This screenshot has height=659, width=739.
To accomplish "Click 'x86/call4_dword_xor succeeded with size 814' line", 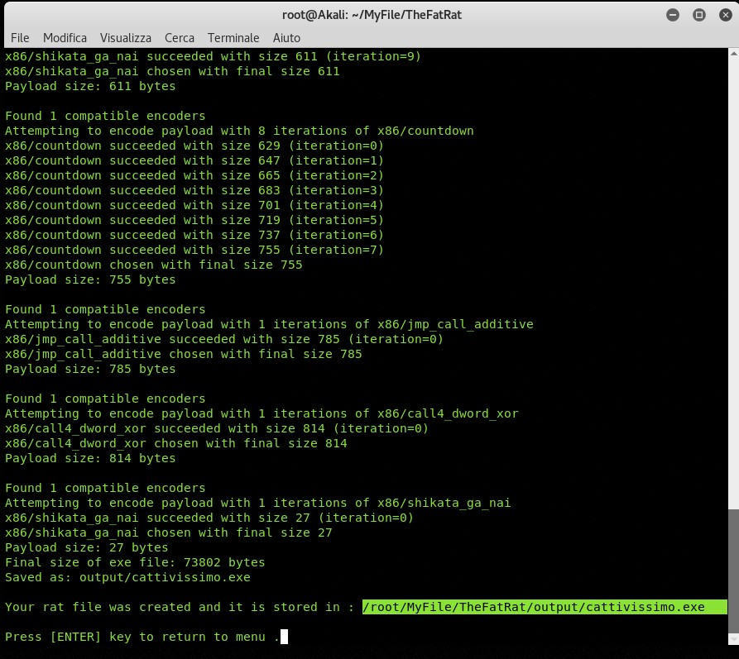I will point(217,428).
